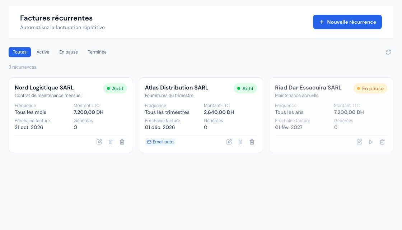This screenshot has height=230, width=402.
Task: Pause the Atlas Distribution SARL recurrence
Action: [240, 142]
